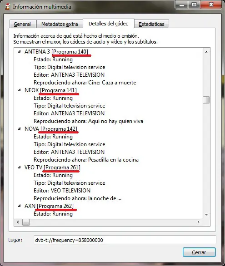225x266 pixels.
Task: Select VEO TV [Programa 261] tree row
Action: 52,167
